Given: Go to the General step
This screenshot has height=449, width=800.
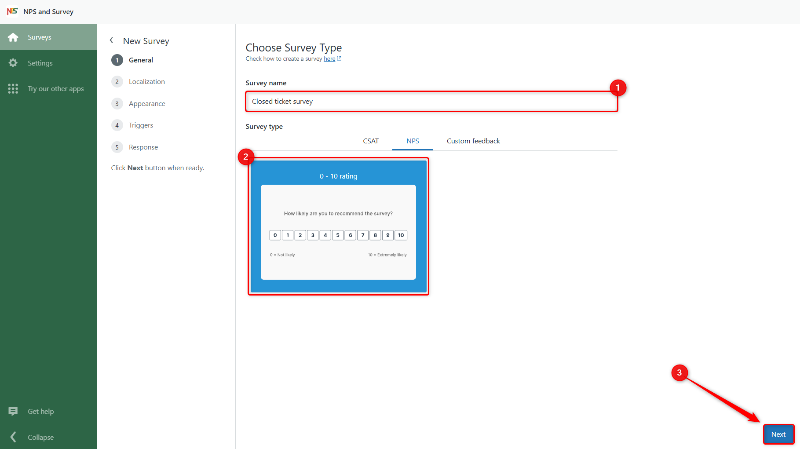Looking at the screenshot, I should [141, 60].
